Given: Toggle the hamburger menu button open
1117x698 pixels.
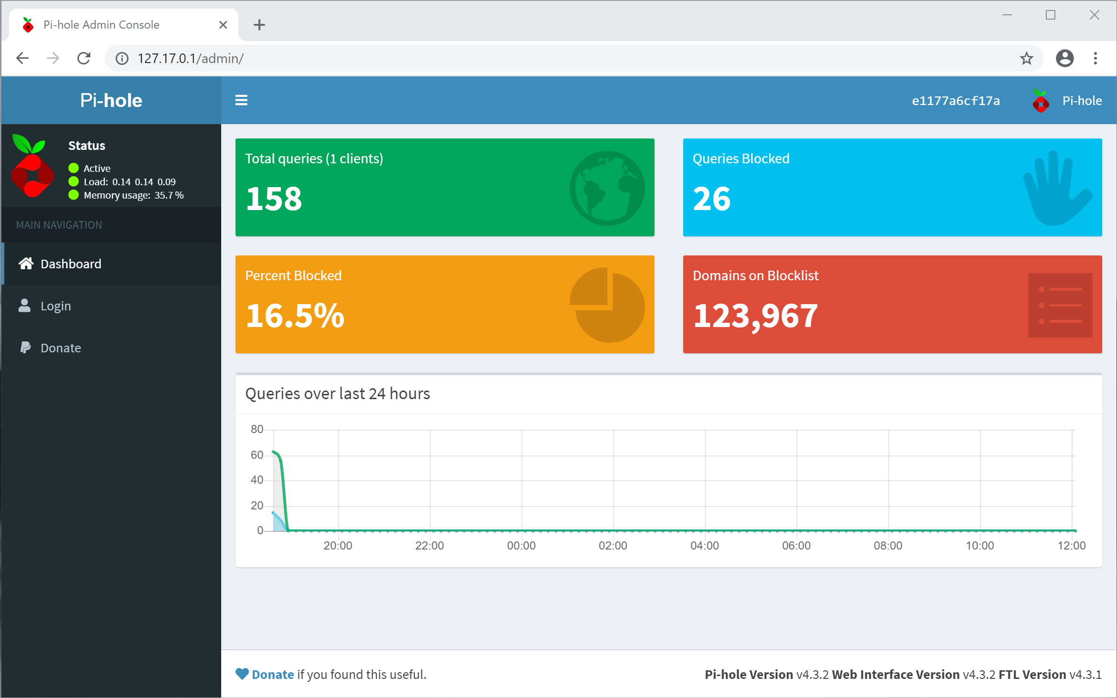Looking at the screenshot, I should [x=241, y=100].
